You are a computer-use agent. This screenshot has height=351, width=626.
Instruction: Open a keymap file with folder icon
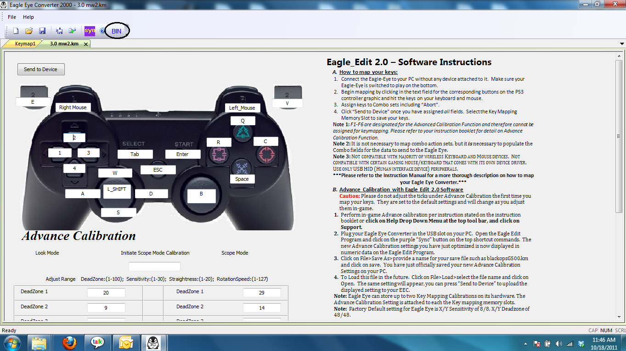pos(29,31)
